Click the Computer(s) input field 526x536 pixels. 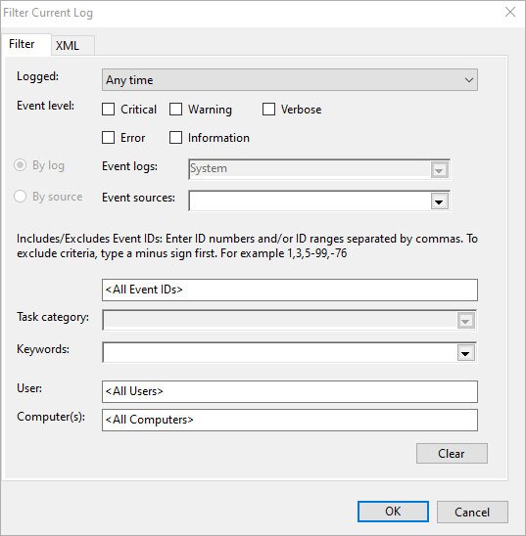(x=290, y=420)
